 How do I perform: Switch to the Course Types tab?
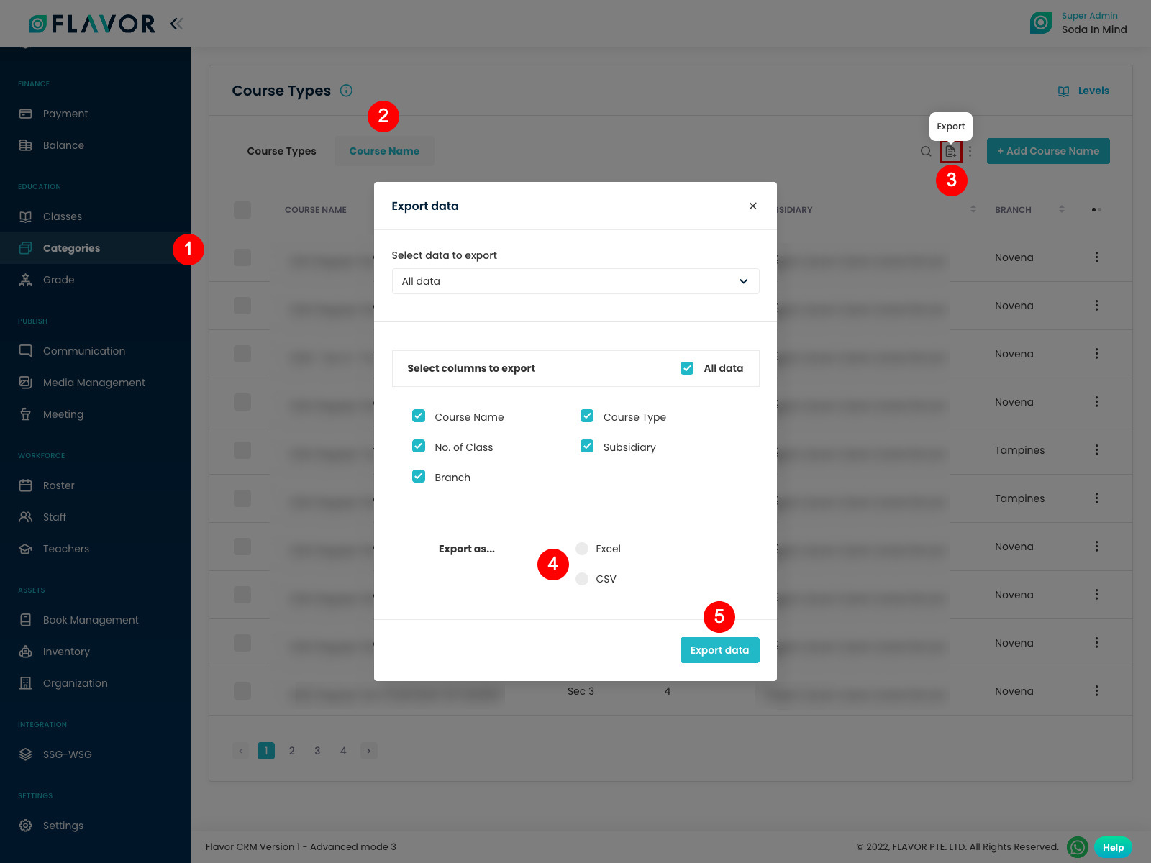pos(281,151)
